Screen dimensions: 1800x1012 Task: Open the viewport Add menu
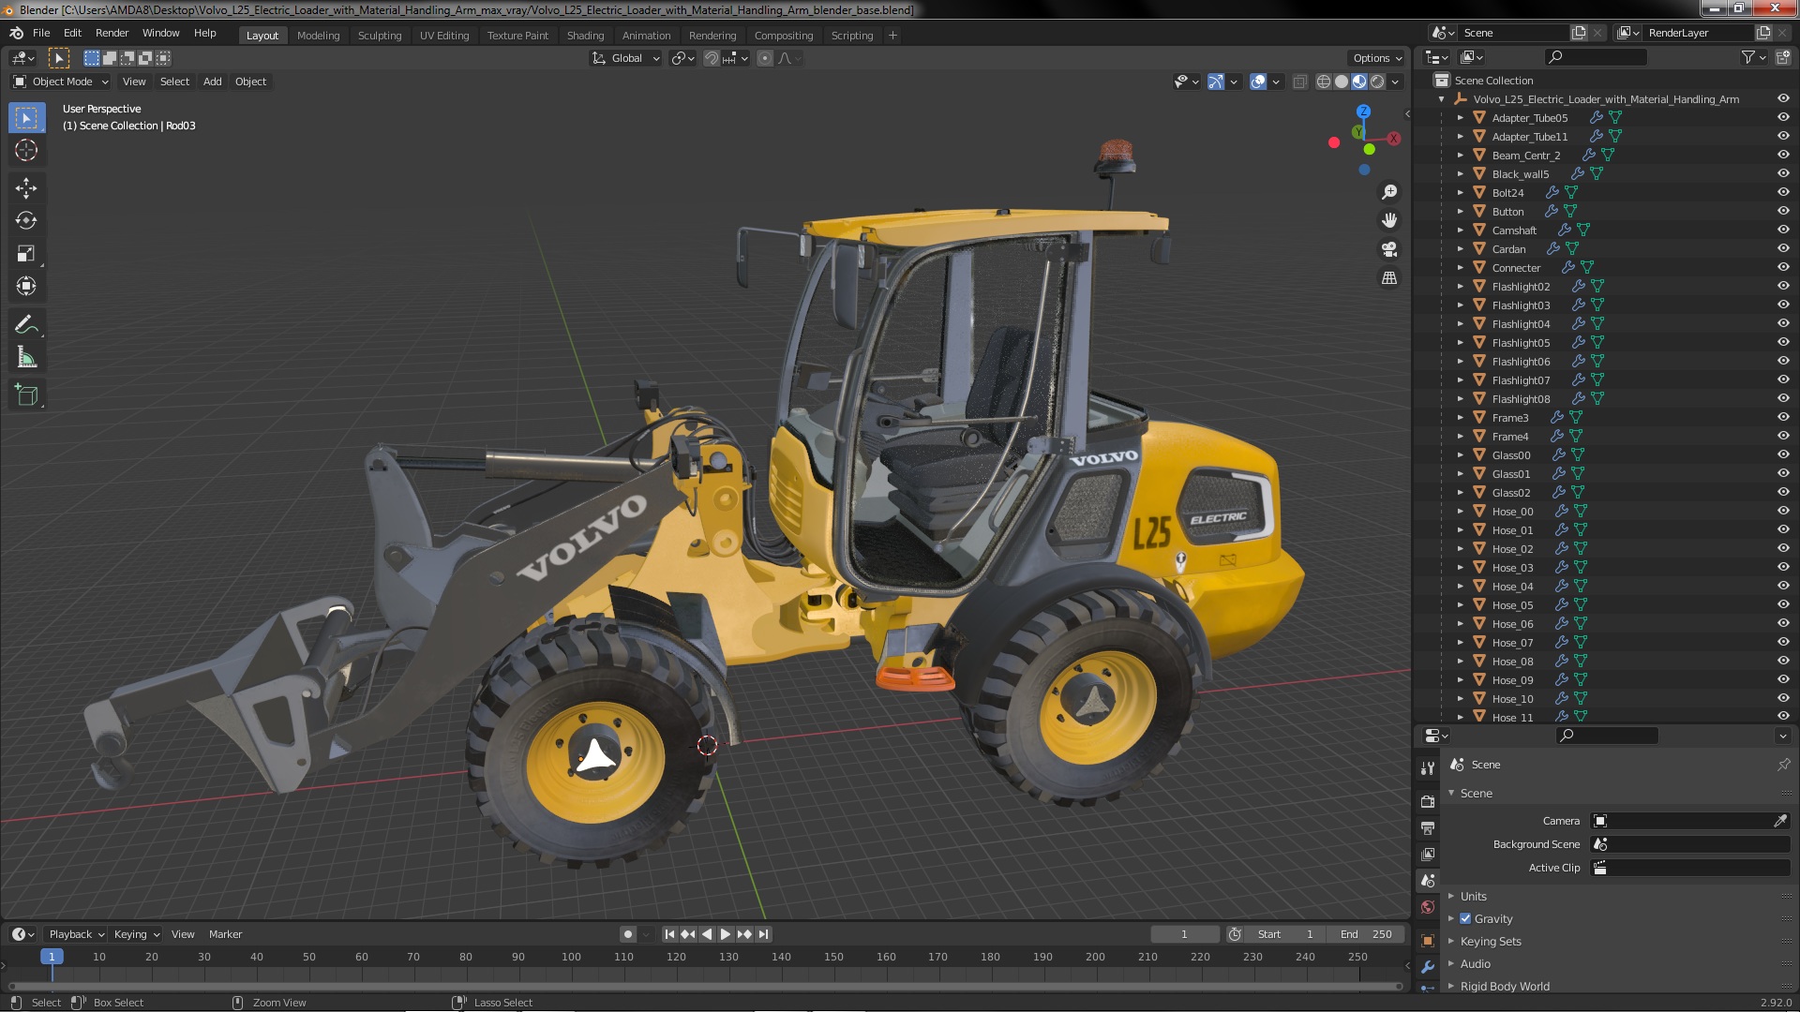click(212, 82)
